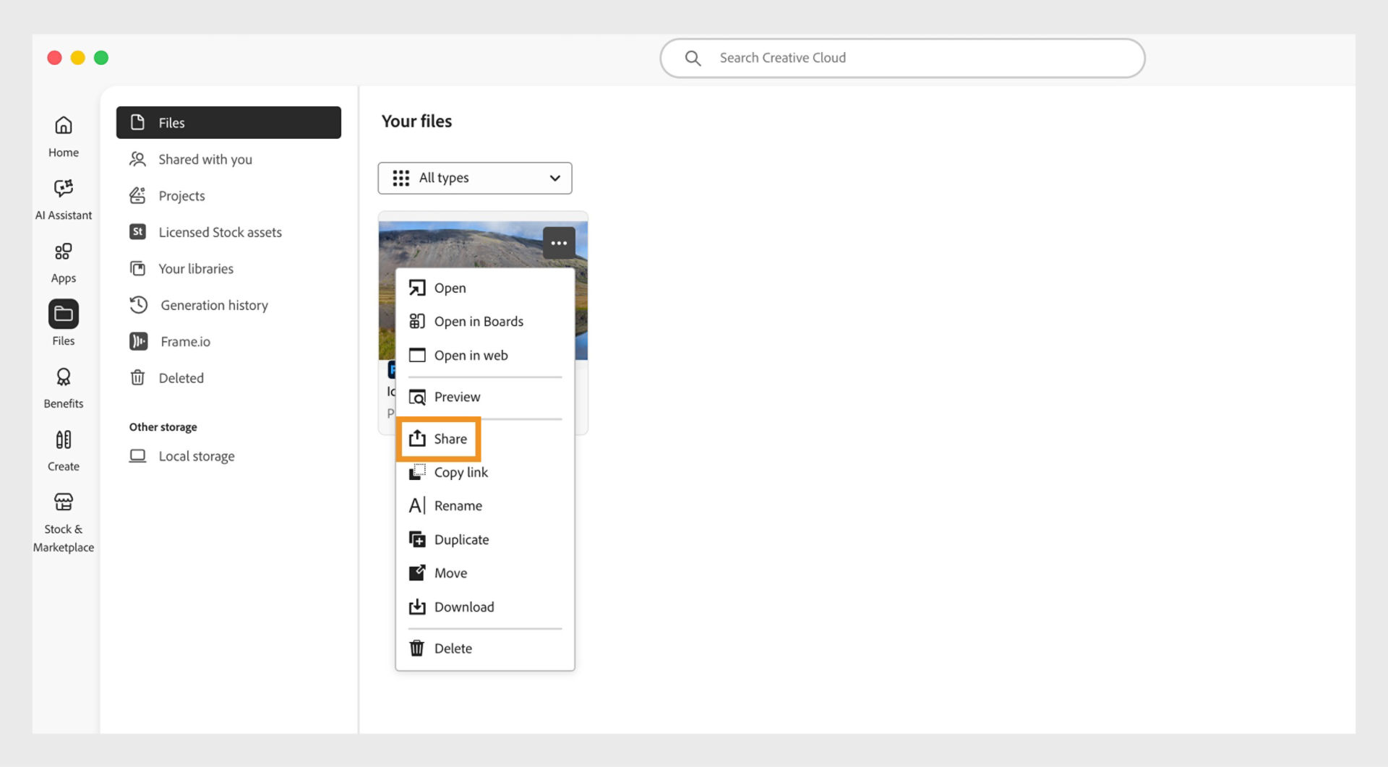Choose Rename from the menu

[x=485, y=505]
